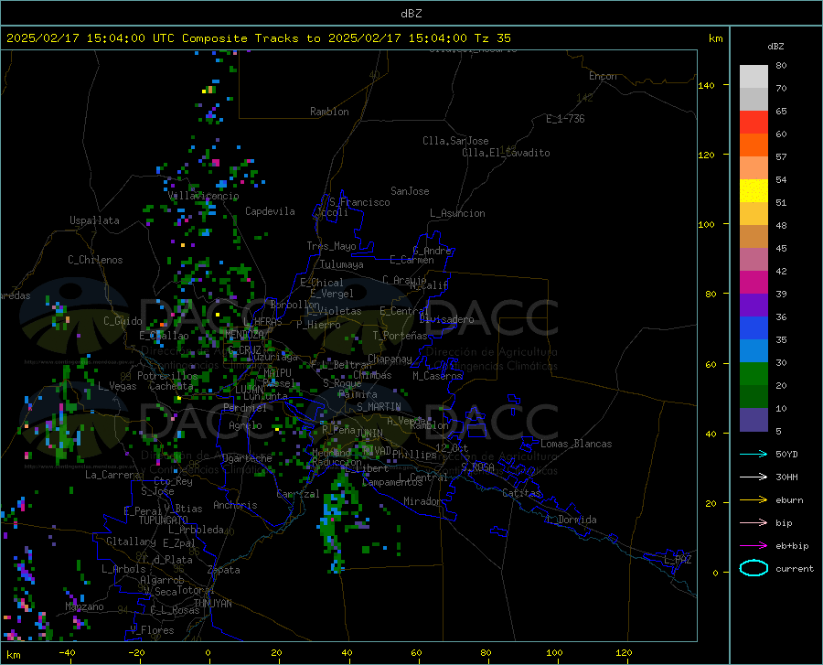Select the yellow 54 dBZ legend swatch
The height and width of the screenshot is (665, 823).
click(x=754, y=191)
